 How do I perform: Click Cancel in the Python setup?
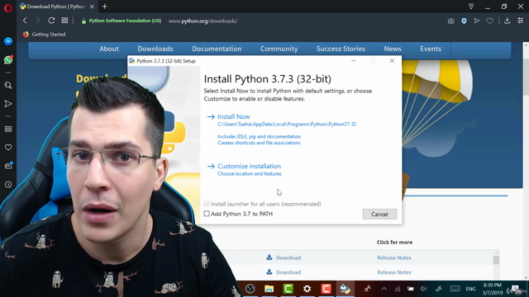[x=379, y=214]
